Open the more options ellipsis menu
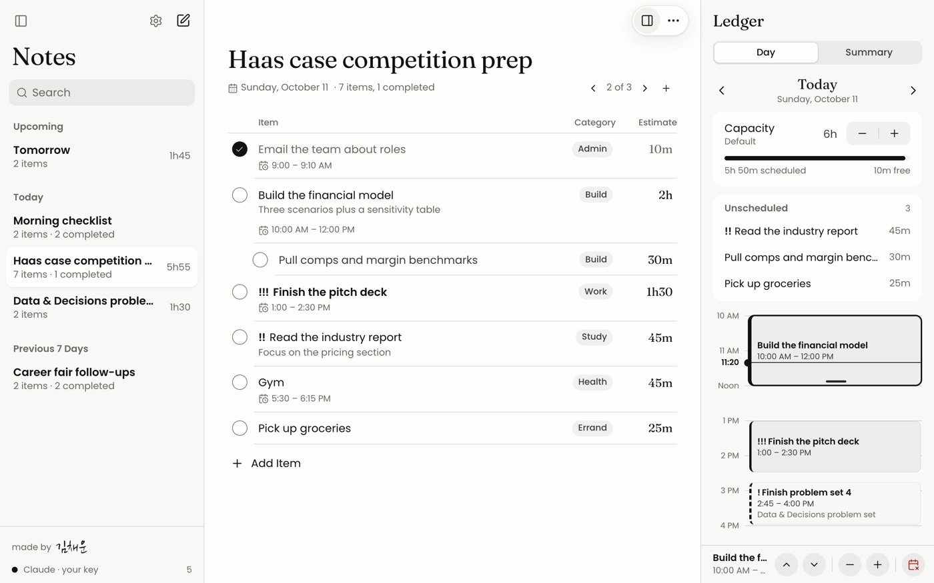934x583 pixels. tap(673, 21)
